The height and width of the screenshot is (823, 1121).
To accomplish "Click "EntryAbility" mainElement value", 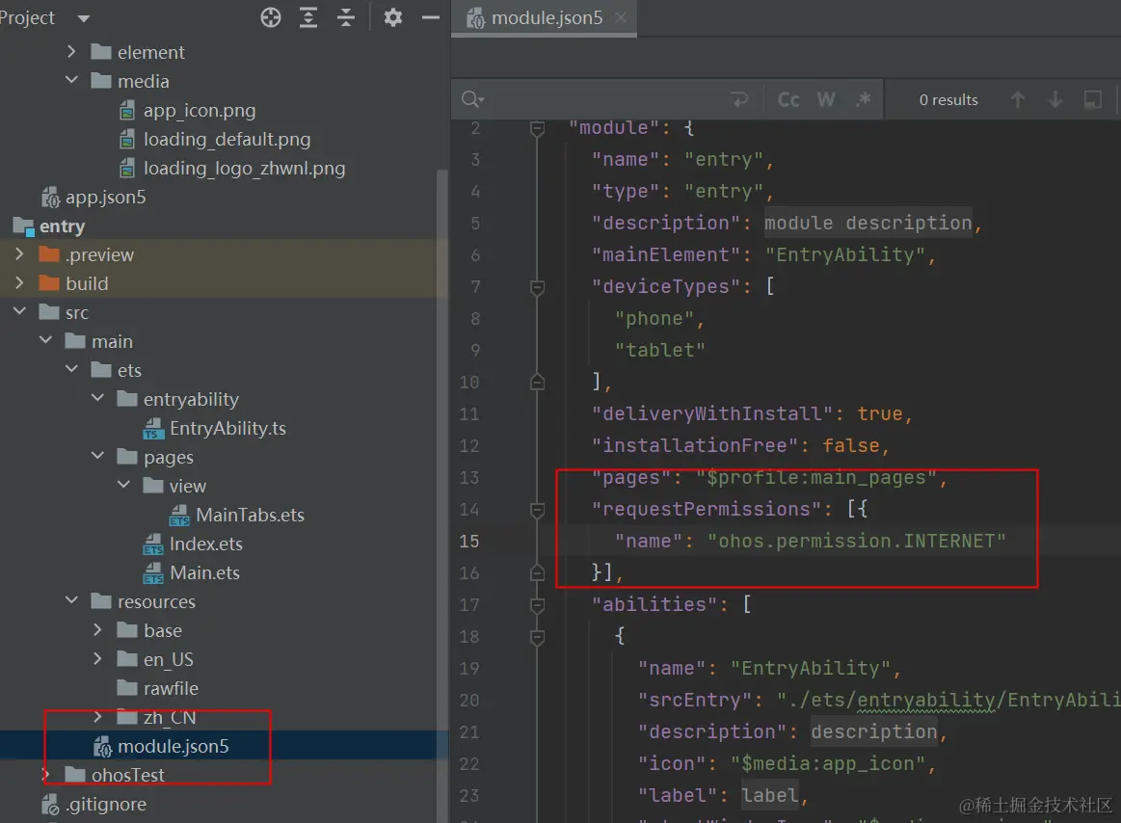I will click(845, 254).
